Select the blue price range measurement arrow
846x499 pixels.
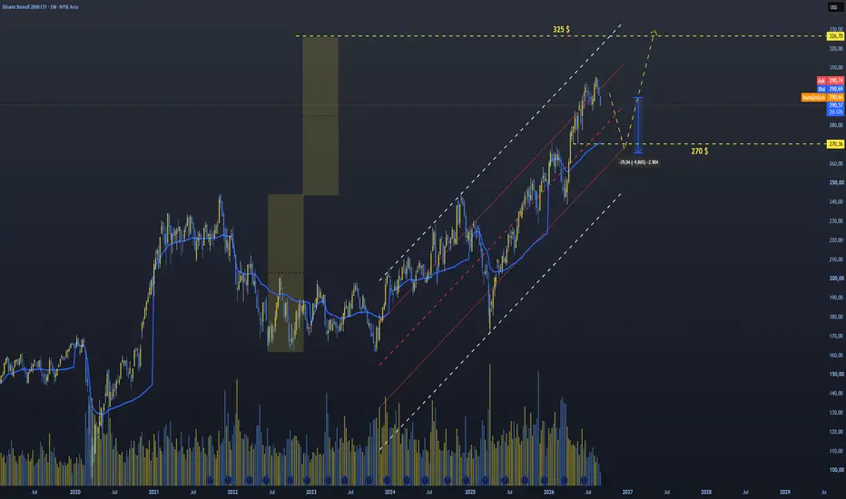[638, 125]
